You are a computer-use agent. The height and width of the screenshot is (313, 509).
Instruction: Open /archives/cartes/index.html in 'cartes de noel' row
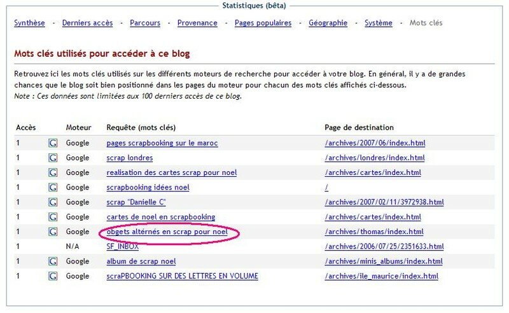point(373,217)
